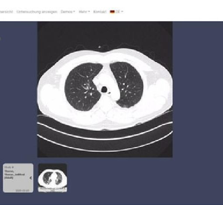Click the German flag icon
This screenshot has height=205, width=223.
tap(112, 12)
